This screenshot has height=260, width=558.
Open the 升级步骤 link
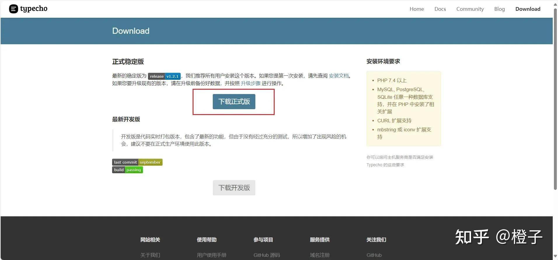250,83
